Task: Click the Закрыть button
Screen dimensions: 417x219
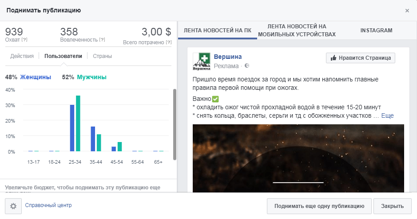Action: coord(392,206)
